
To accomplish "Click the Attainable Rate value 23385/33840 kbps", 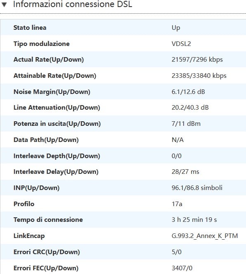I will (x=199, y=76).
